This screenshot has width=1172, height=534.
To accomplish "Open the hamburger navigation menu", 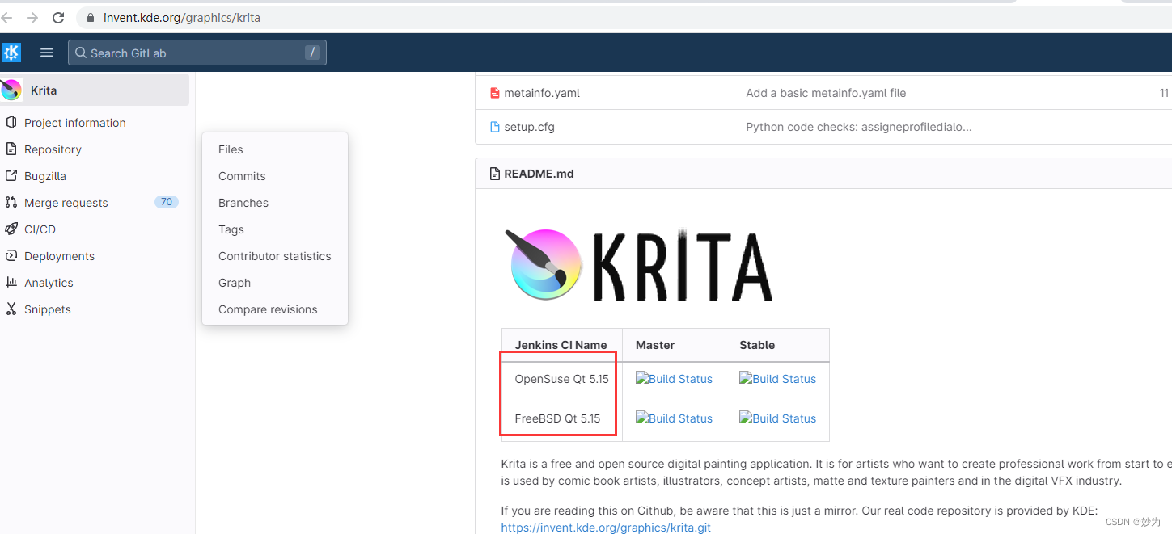I will coord(47,53).
